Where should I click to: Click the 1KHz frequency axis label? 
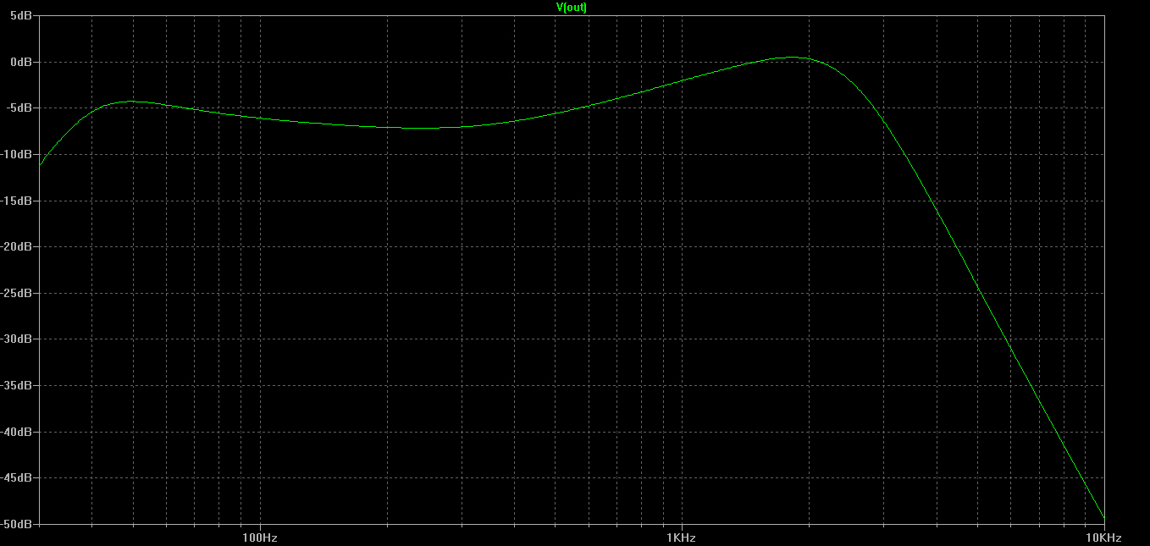click(682, 538)
